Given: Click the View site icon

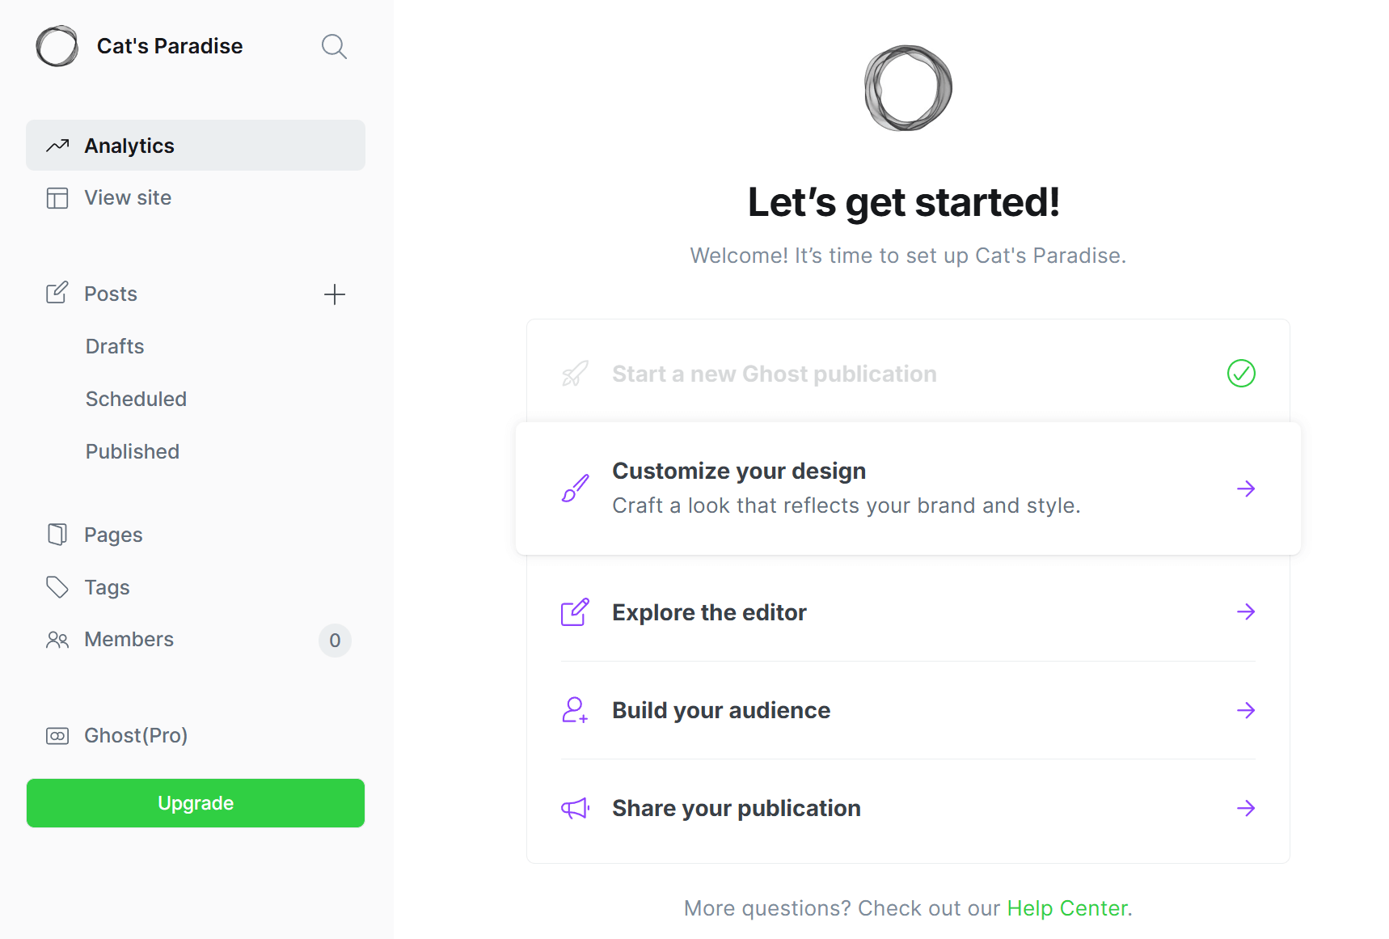Looking at the screenshot, I should [57, 197].
